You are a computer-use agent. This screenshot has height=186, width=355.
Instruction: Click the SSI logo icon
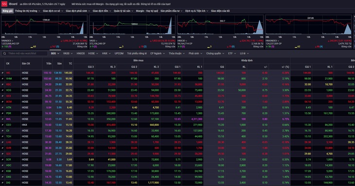click(4, 4)
